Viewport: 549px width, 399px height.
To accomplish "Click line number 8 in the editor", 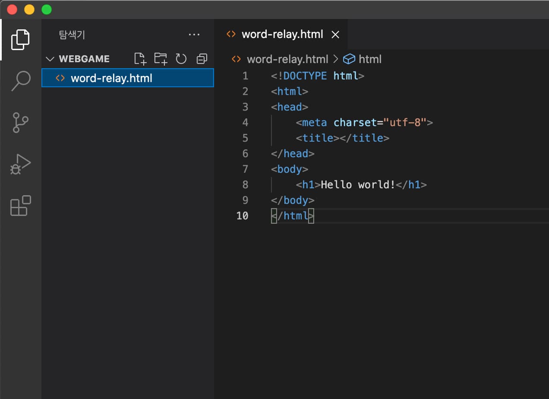I will 245,184.
